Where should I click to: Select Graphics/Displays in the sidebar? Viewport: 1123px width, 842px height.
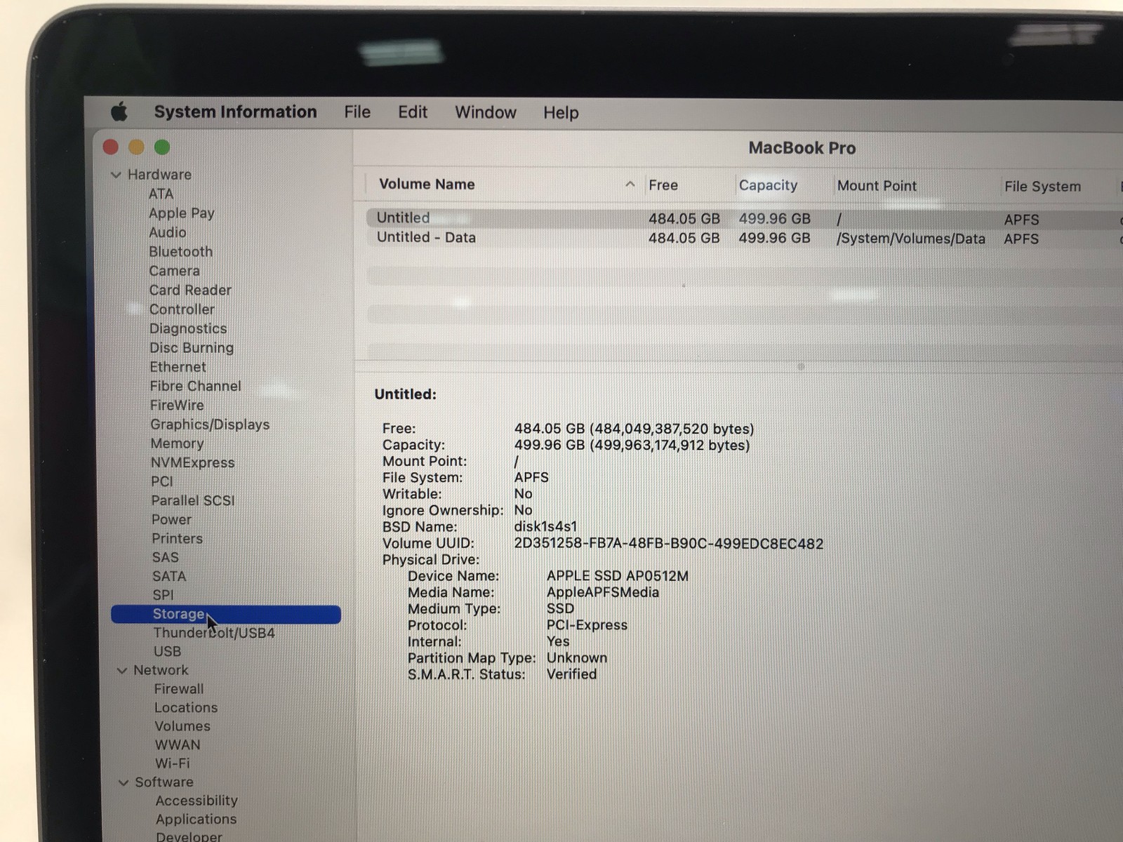210,425
